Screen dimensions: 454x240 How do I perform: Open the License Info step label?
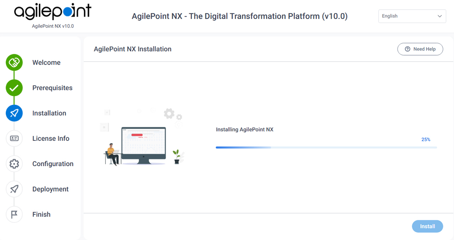[51, 139]
